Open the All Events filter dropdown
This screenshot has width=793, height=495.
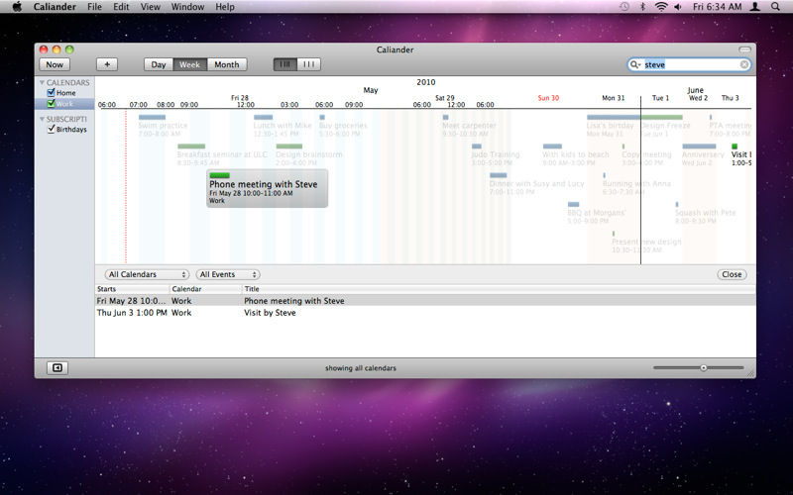(228, 274)
